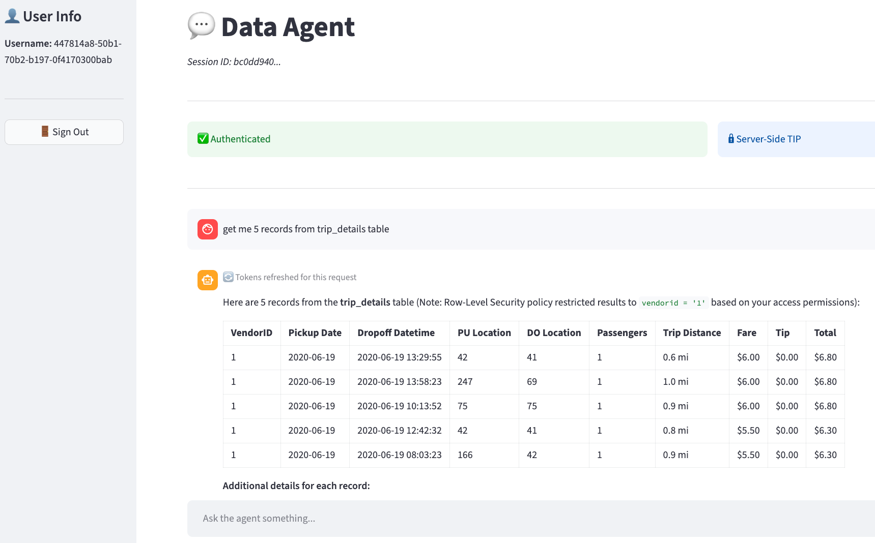Click DO Location value 69
This screenshot has height=543, width=875.
[532, 382]
